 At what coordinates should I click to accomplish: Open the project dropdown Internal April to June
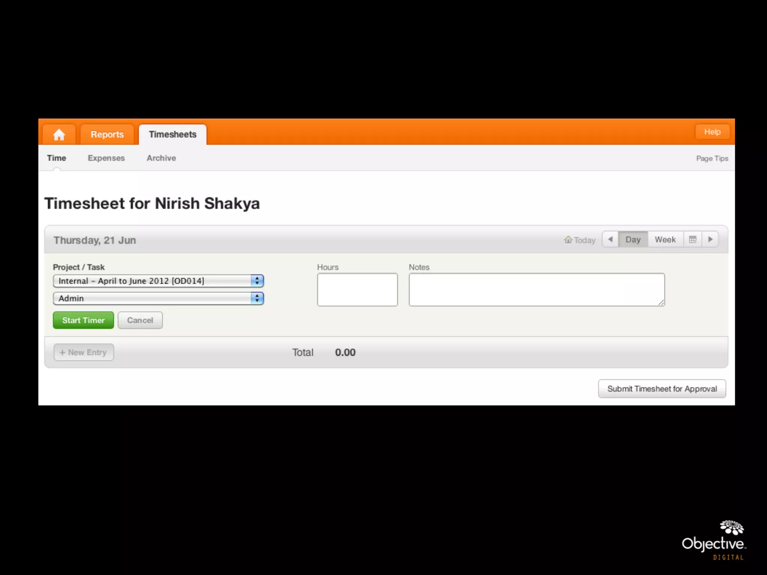158,281
